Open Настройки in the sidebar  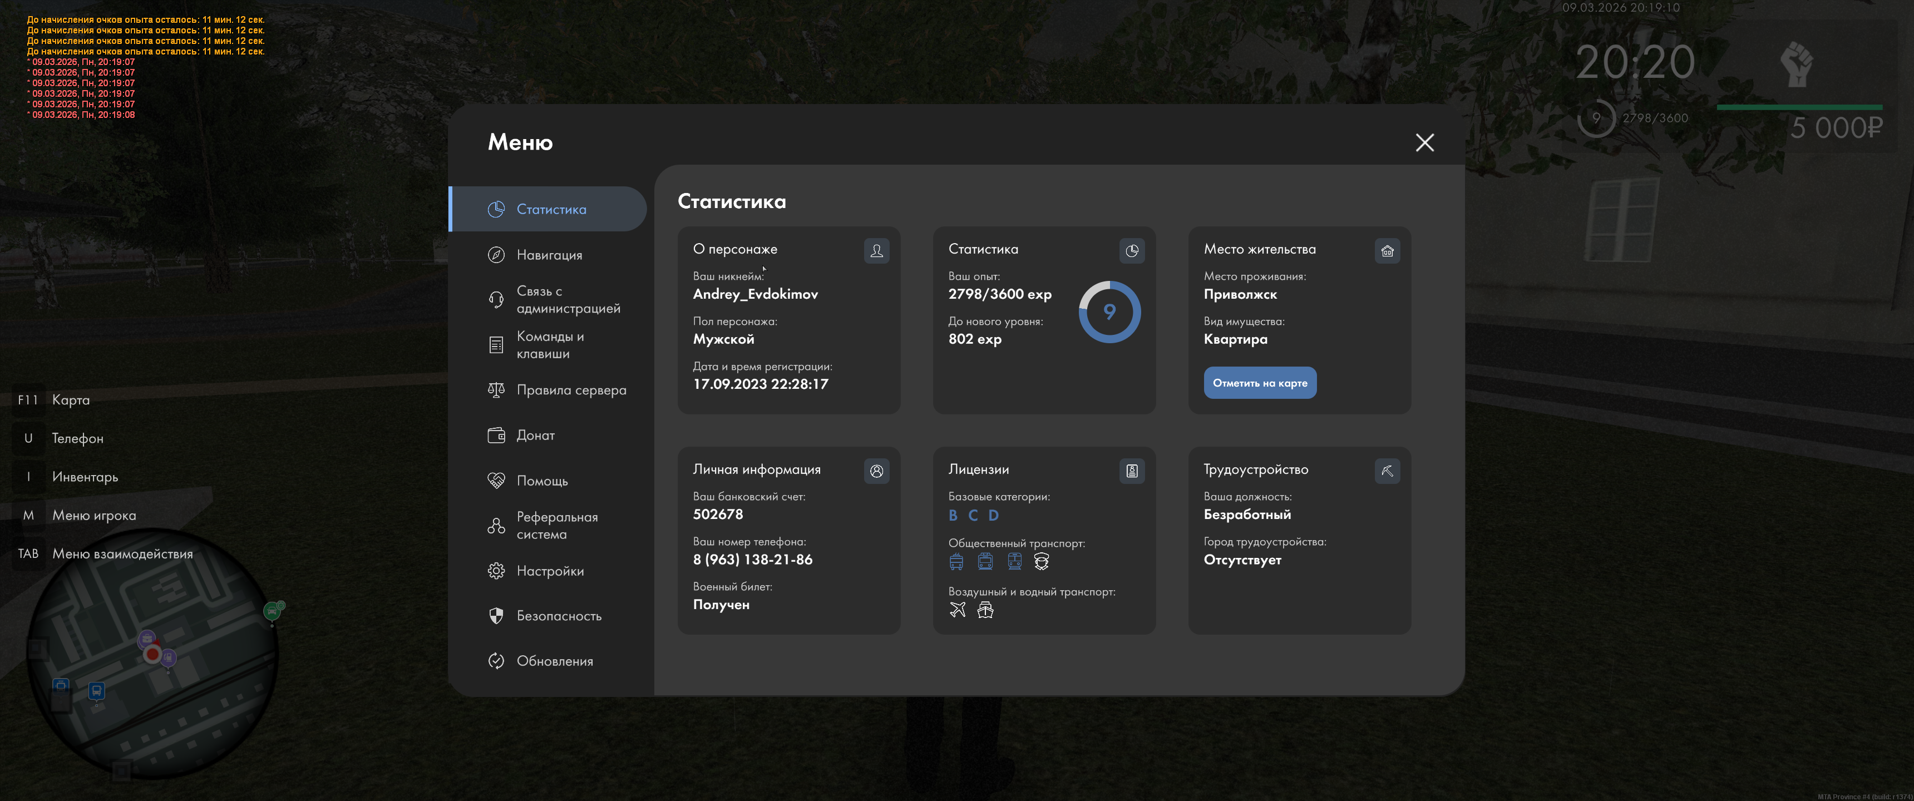tap(550, 571)
